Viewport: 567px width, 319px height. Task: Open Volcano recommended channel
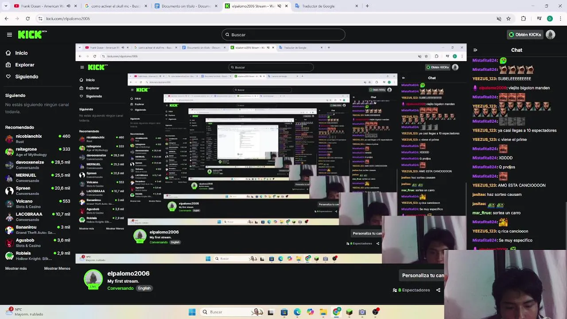[x=38, y=204]
